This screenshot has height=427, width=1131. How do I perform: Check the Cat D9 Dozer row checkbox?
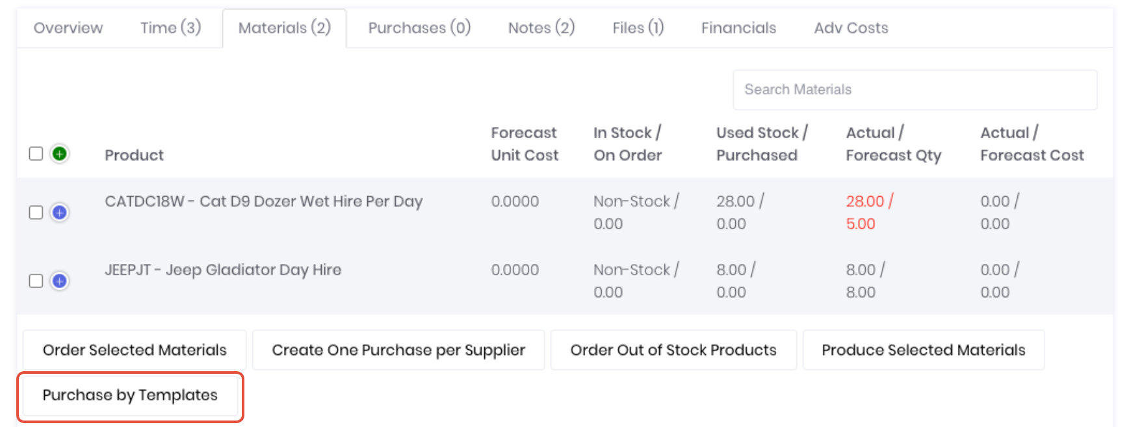[36, 213]
